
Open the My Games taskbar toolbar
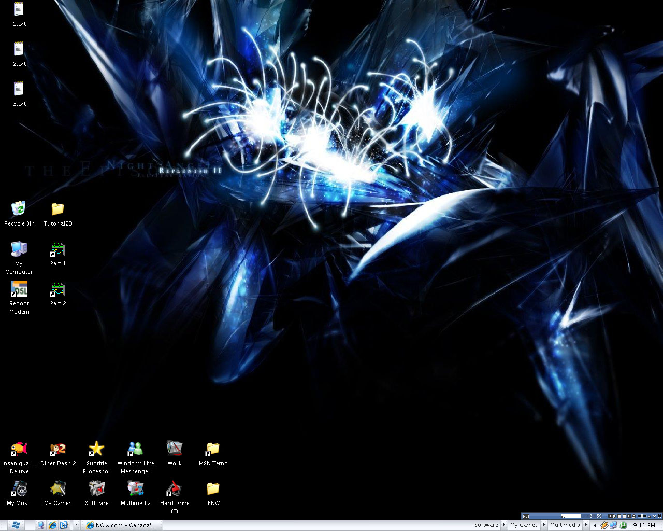[x=524, y=525]
